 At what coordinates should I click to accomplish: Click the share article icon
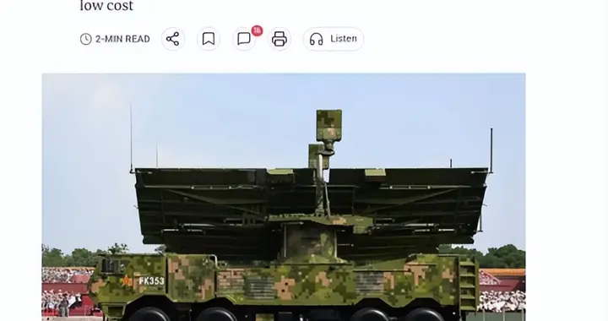click(173, 39)
